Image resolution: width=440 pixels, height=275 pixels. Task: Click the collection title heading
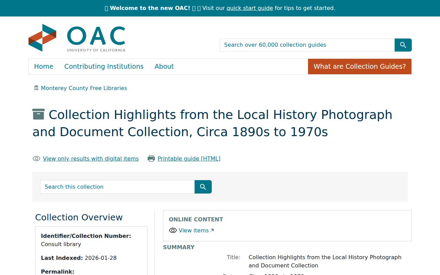pyautogui.click(x=212, y=123)
